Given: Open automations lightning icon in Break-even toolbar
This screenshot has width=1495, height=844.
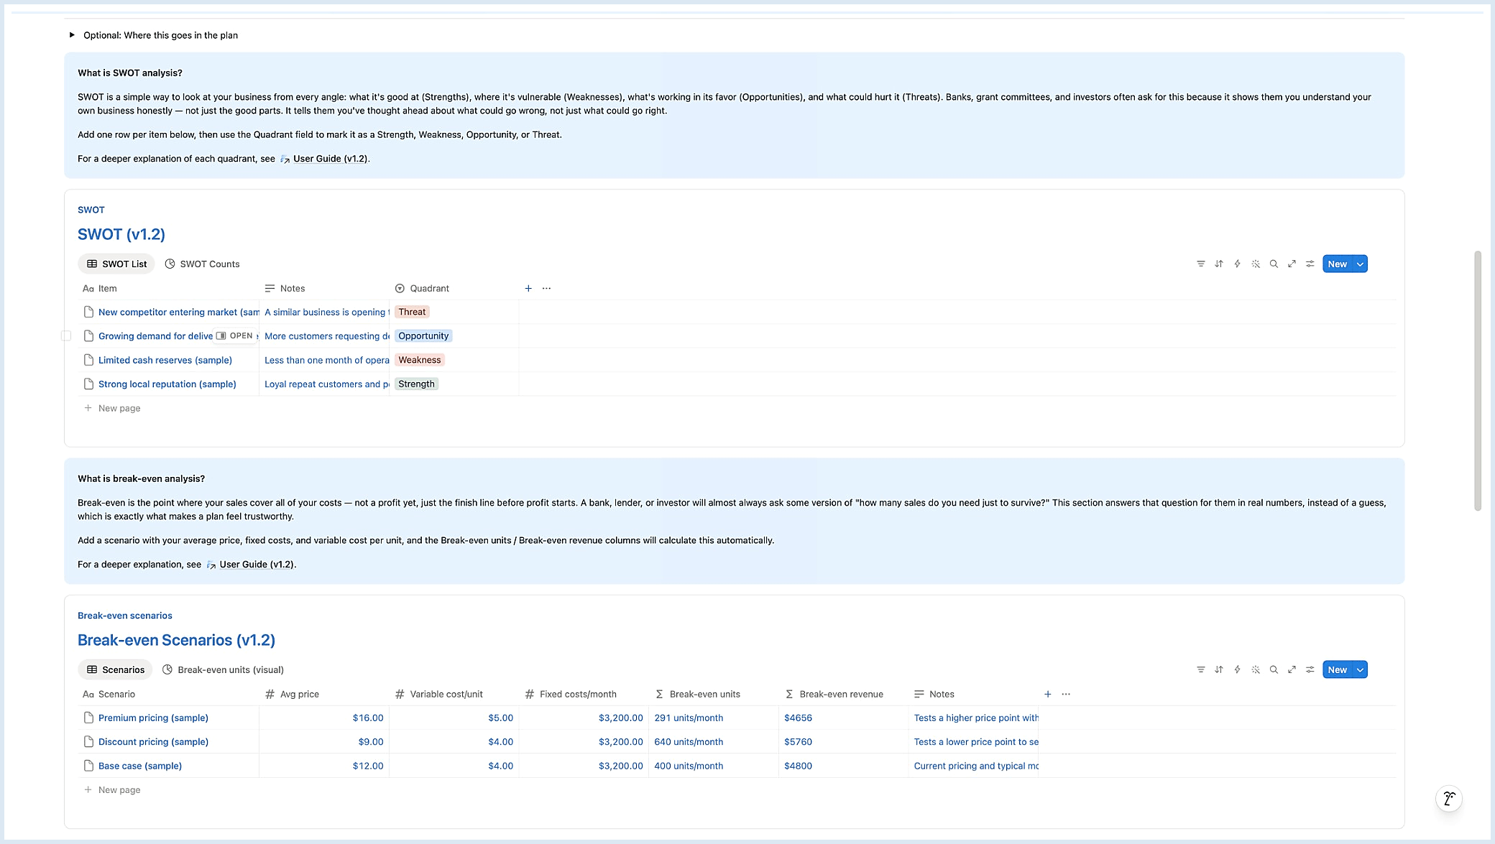Looking at the screenshot, I should [1237, 670].
